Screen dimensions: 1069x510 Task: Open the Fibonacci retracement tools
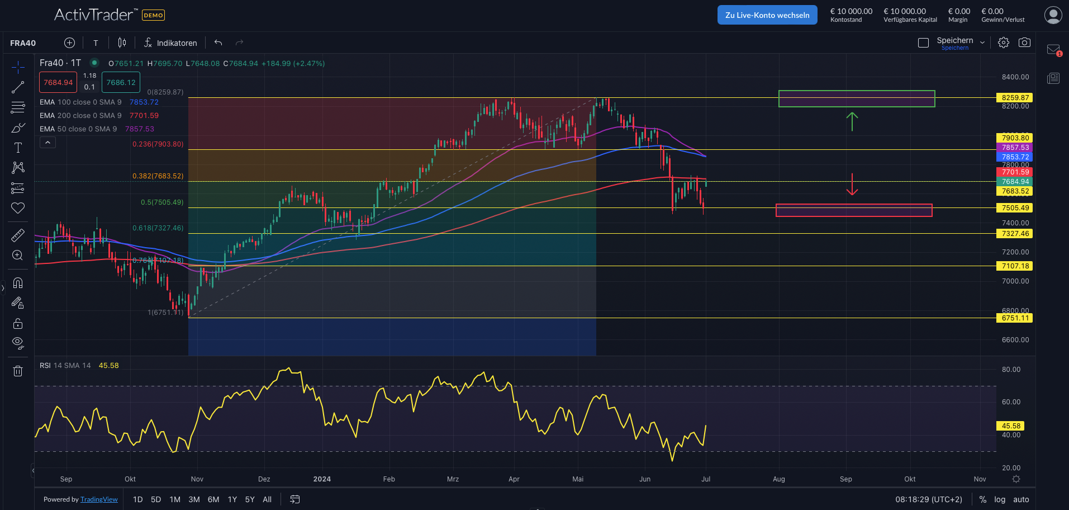(x=18, y=107)
